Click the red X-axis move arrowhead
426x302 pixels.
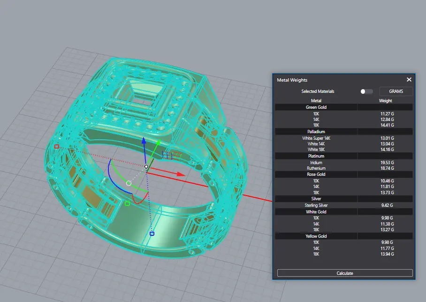(x=180, y=174)
